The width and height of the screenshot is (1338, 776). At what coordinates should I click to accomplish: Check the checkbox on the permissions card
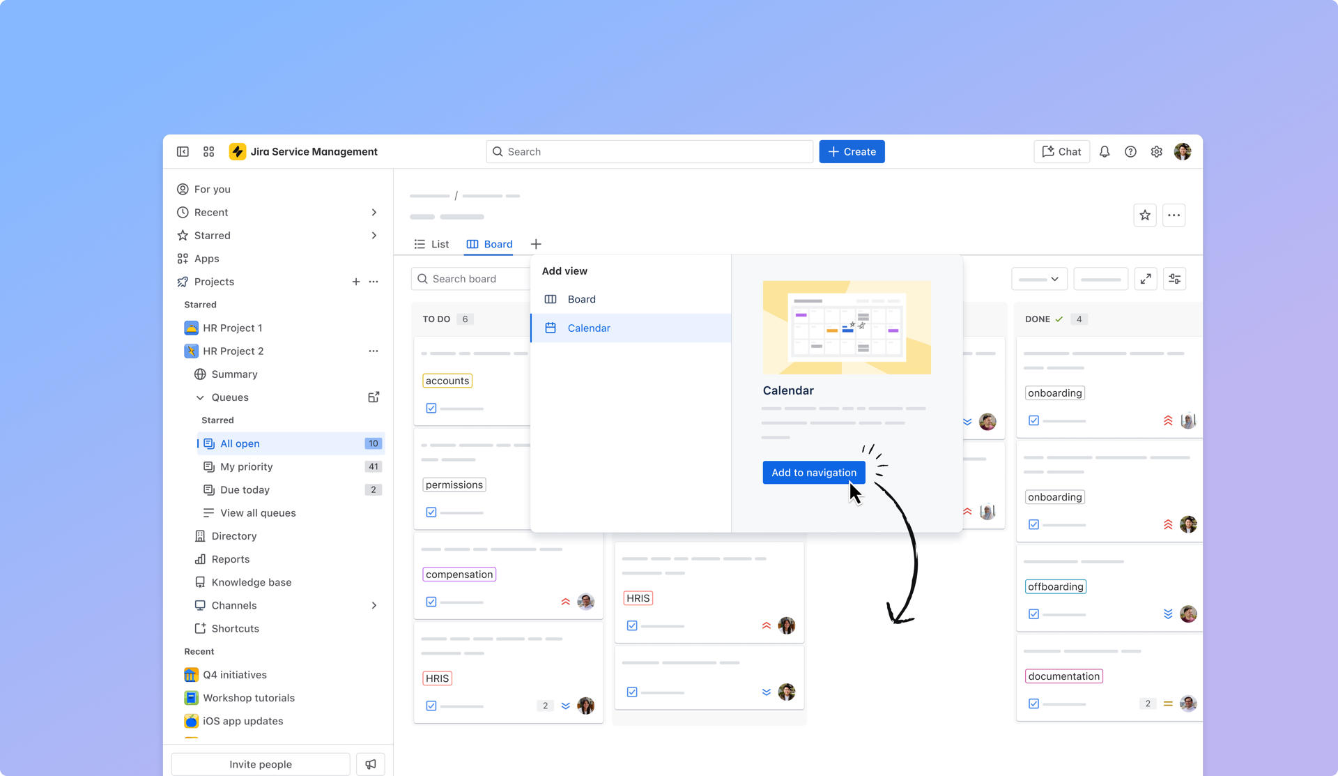point(431,511)
